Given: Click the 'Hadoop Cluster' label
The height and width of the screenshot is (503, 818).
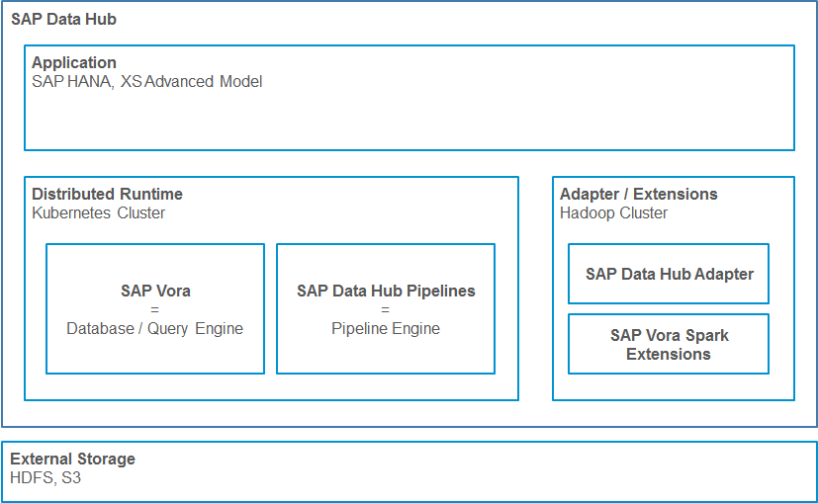Looking at the screenshot, I should (613, 213).
